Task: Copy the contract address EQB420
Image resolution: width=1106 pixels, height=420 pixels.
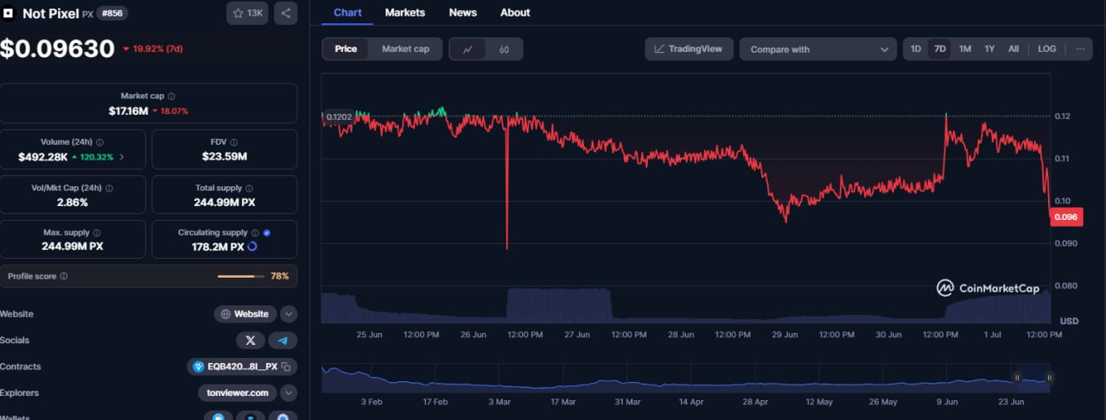Action: 286,367
